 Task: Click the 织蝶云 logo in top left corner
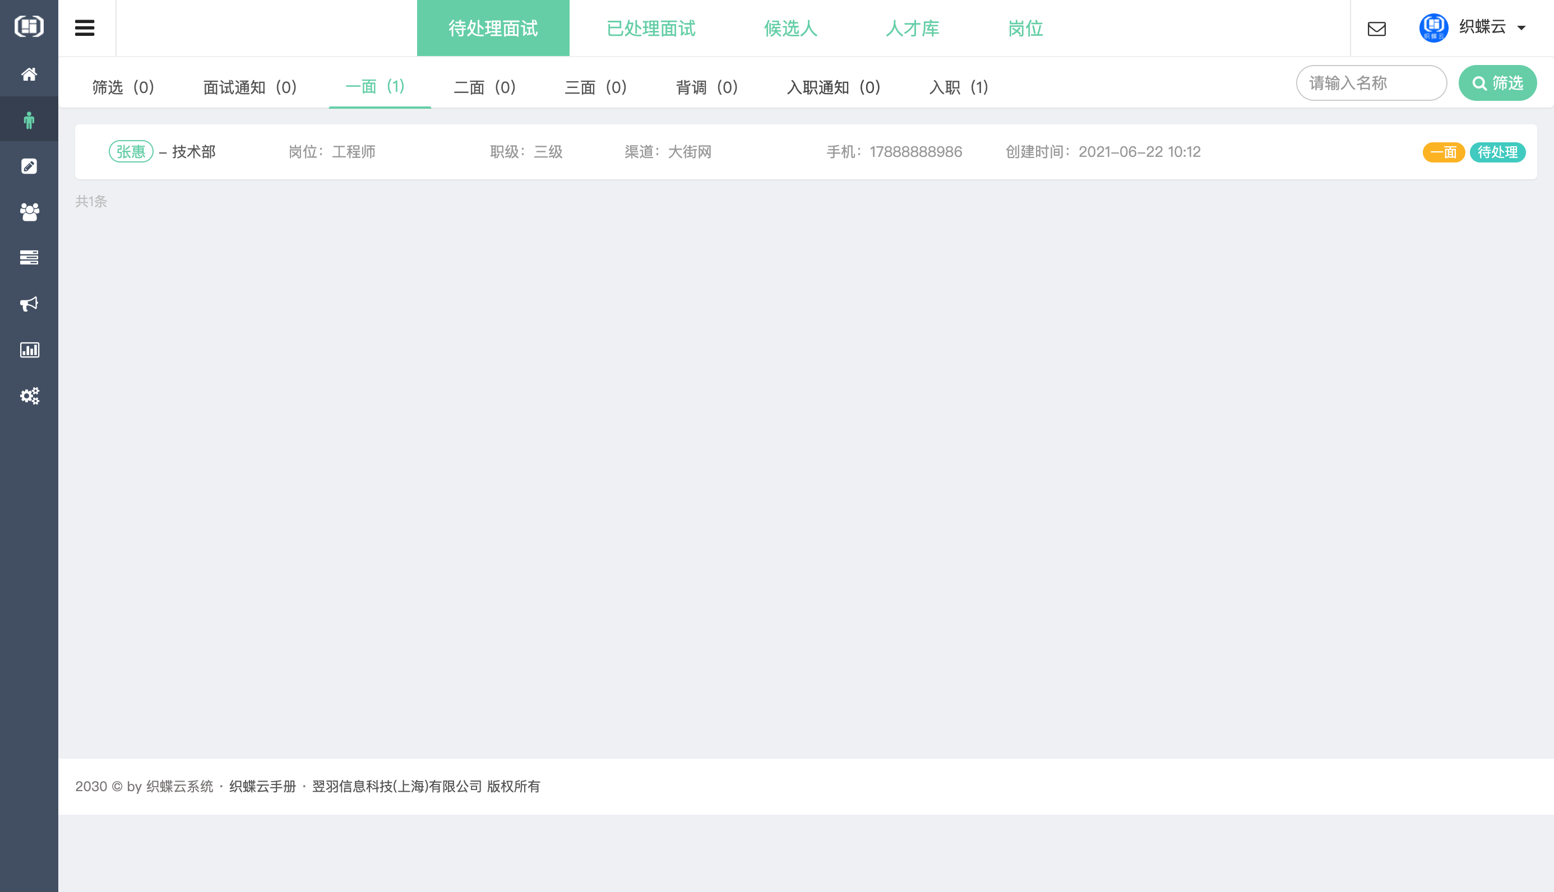(x=29, y=27)
